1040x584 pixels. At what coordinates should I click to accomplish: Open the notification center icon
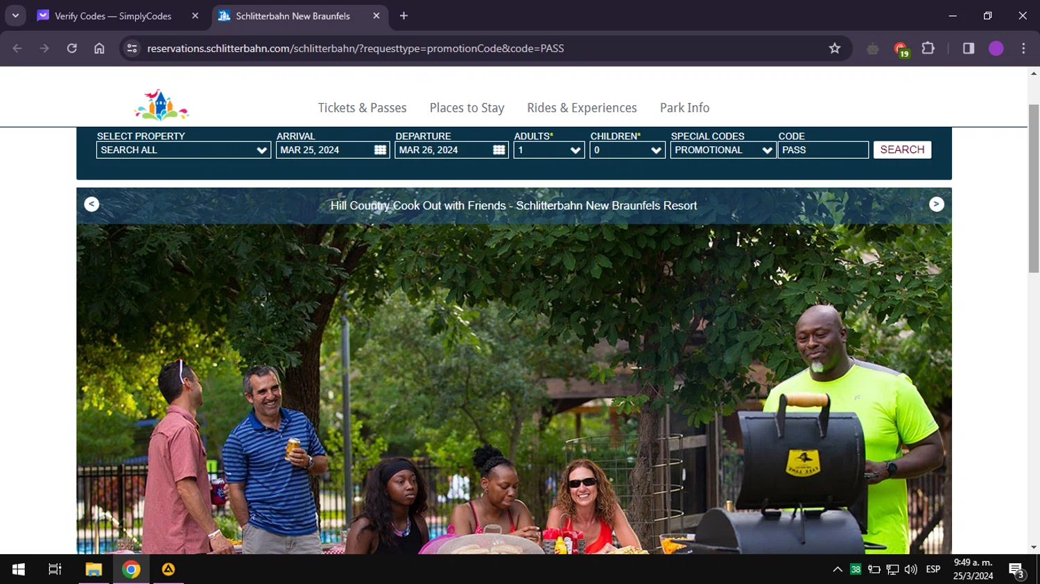1017,570
